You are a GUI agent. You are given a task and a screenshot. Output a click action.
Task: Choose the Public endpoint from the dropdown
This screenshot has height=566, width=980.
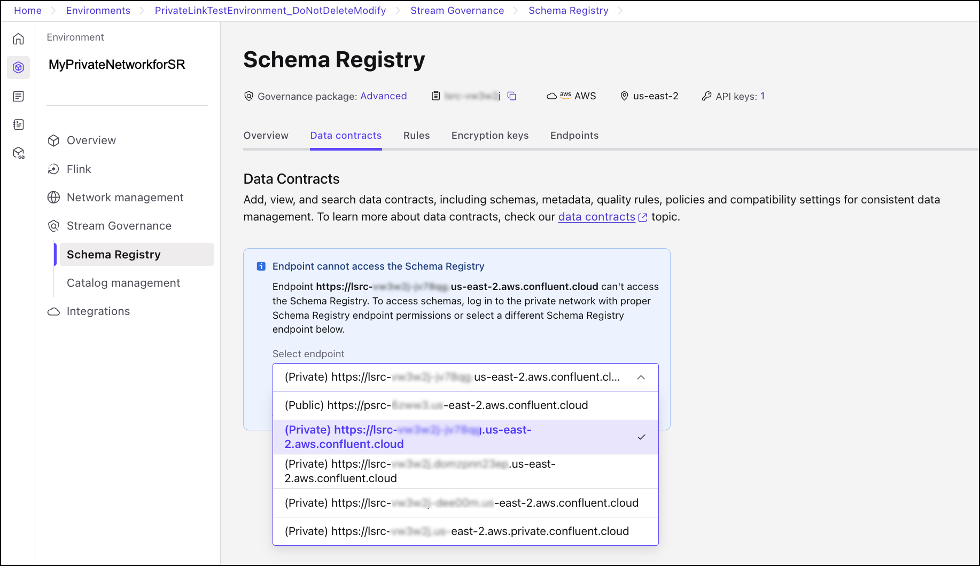click(x=435, y=405)
